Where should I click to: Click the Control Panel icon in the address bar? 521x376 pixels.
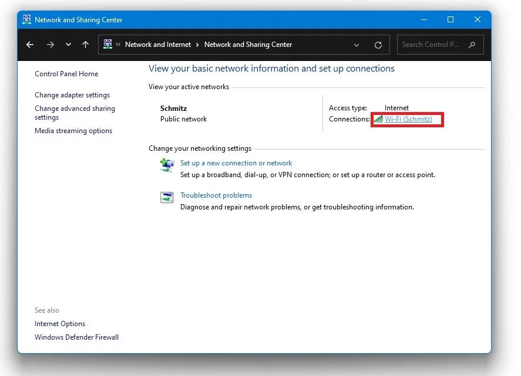(107, 44)
